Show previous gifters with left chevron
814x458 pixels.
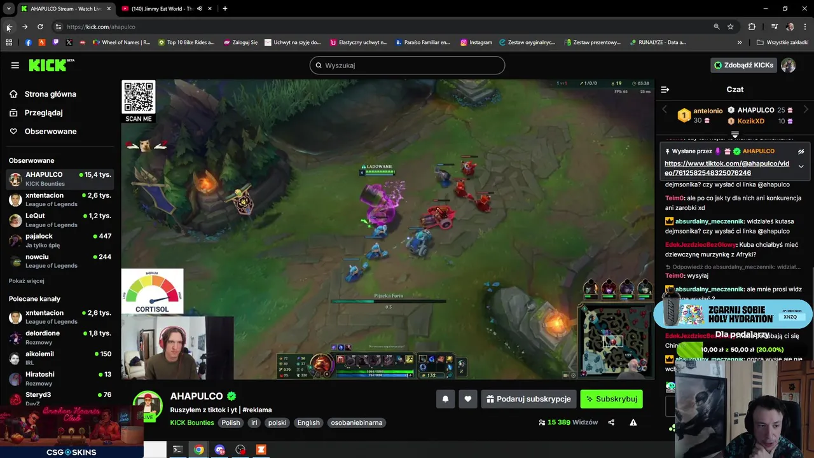coord(665,109)
